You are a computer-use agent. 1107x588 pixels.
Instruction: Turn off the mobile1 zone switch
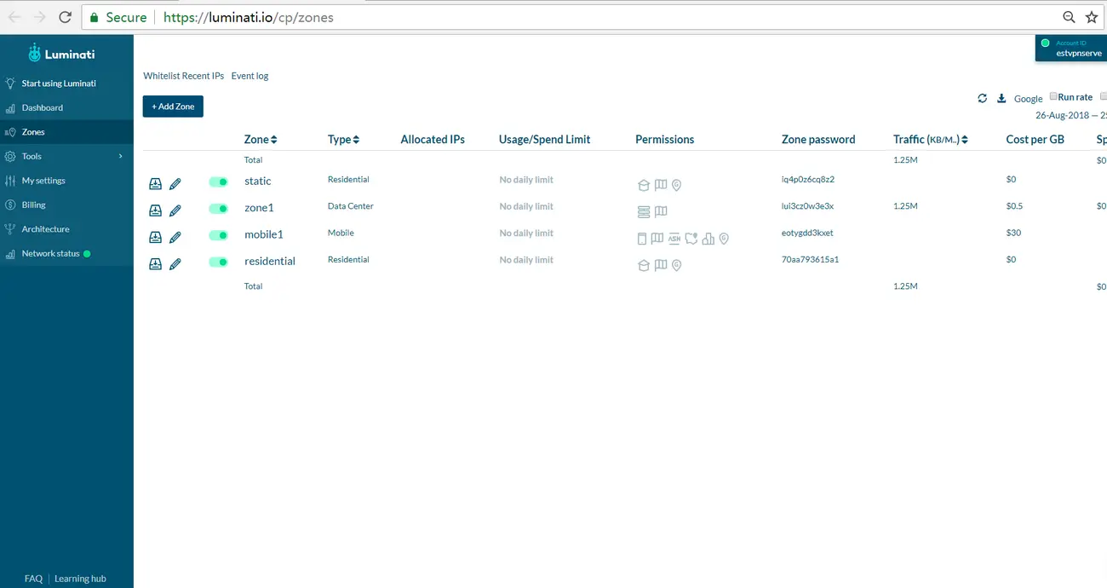tap(218, 235)
